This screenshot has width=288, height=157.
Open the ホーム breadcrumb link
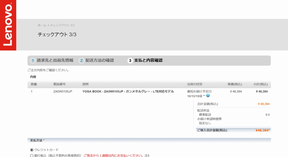(42, 25)
